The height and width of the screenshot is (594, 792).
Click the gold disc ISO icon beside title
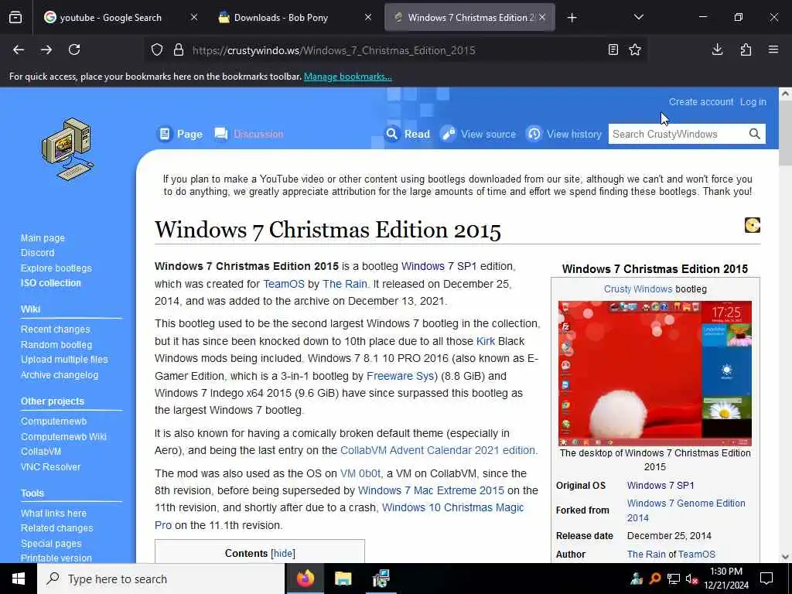752,225
